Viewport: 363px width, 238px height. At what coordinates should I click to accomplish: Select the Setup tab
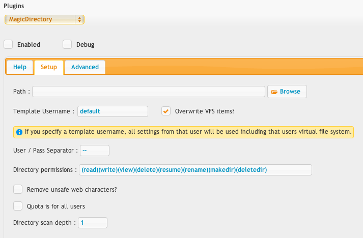pos(49,67)
